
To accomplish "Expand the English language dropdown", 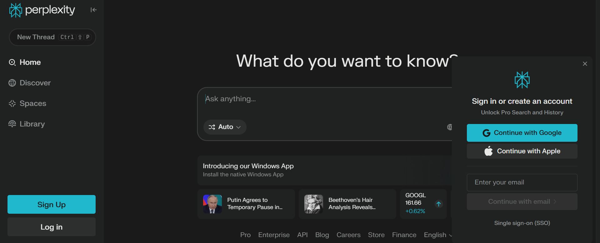I will pos(438,235).
